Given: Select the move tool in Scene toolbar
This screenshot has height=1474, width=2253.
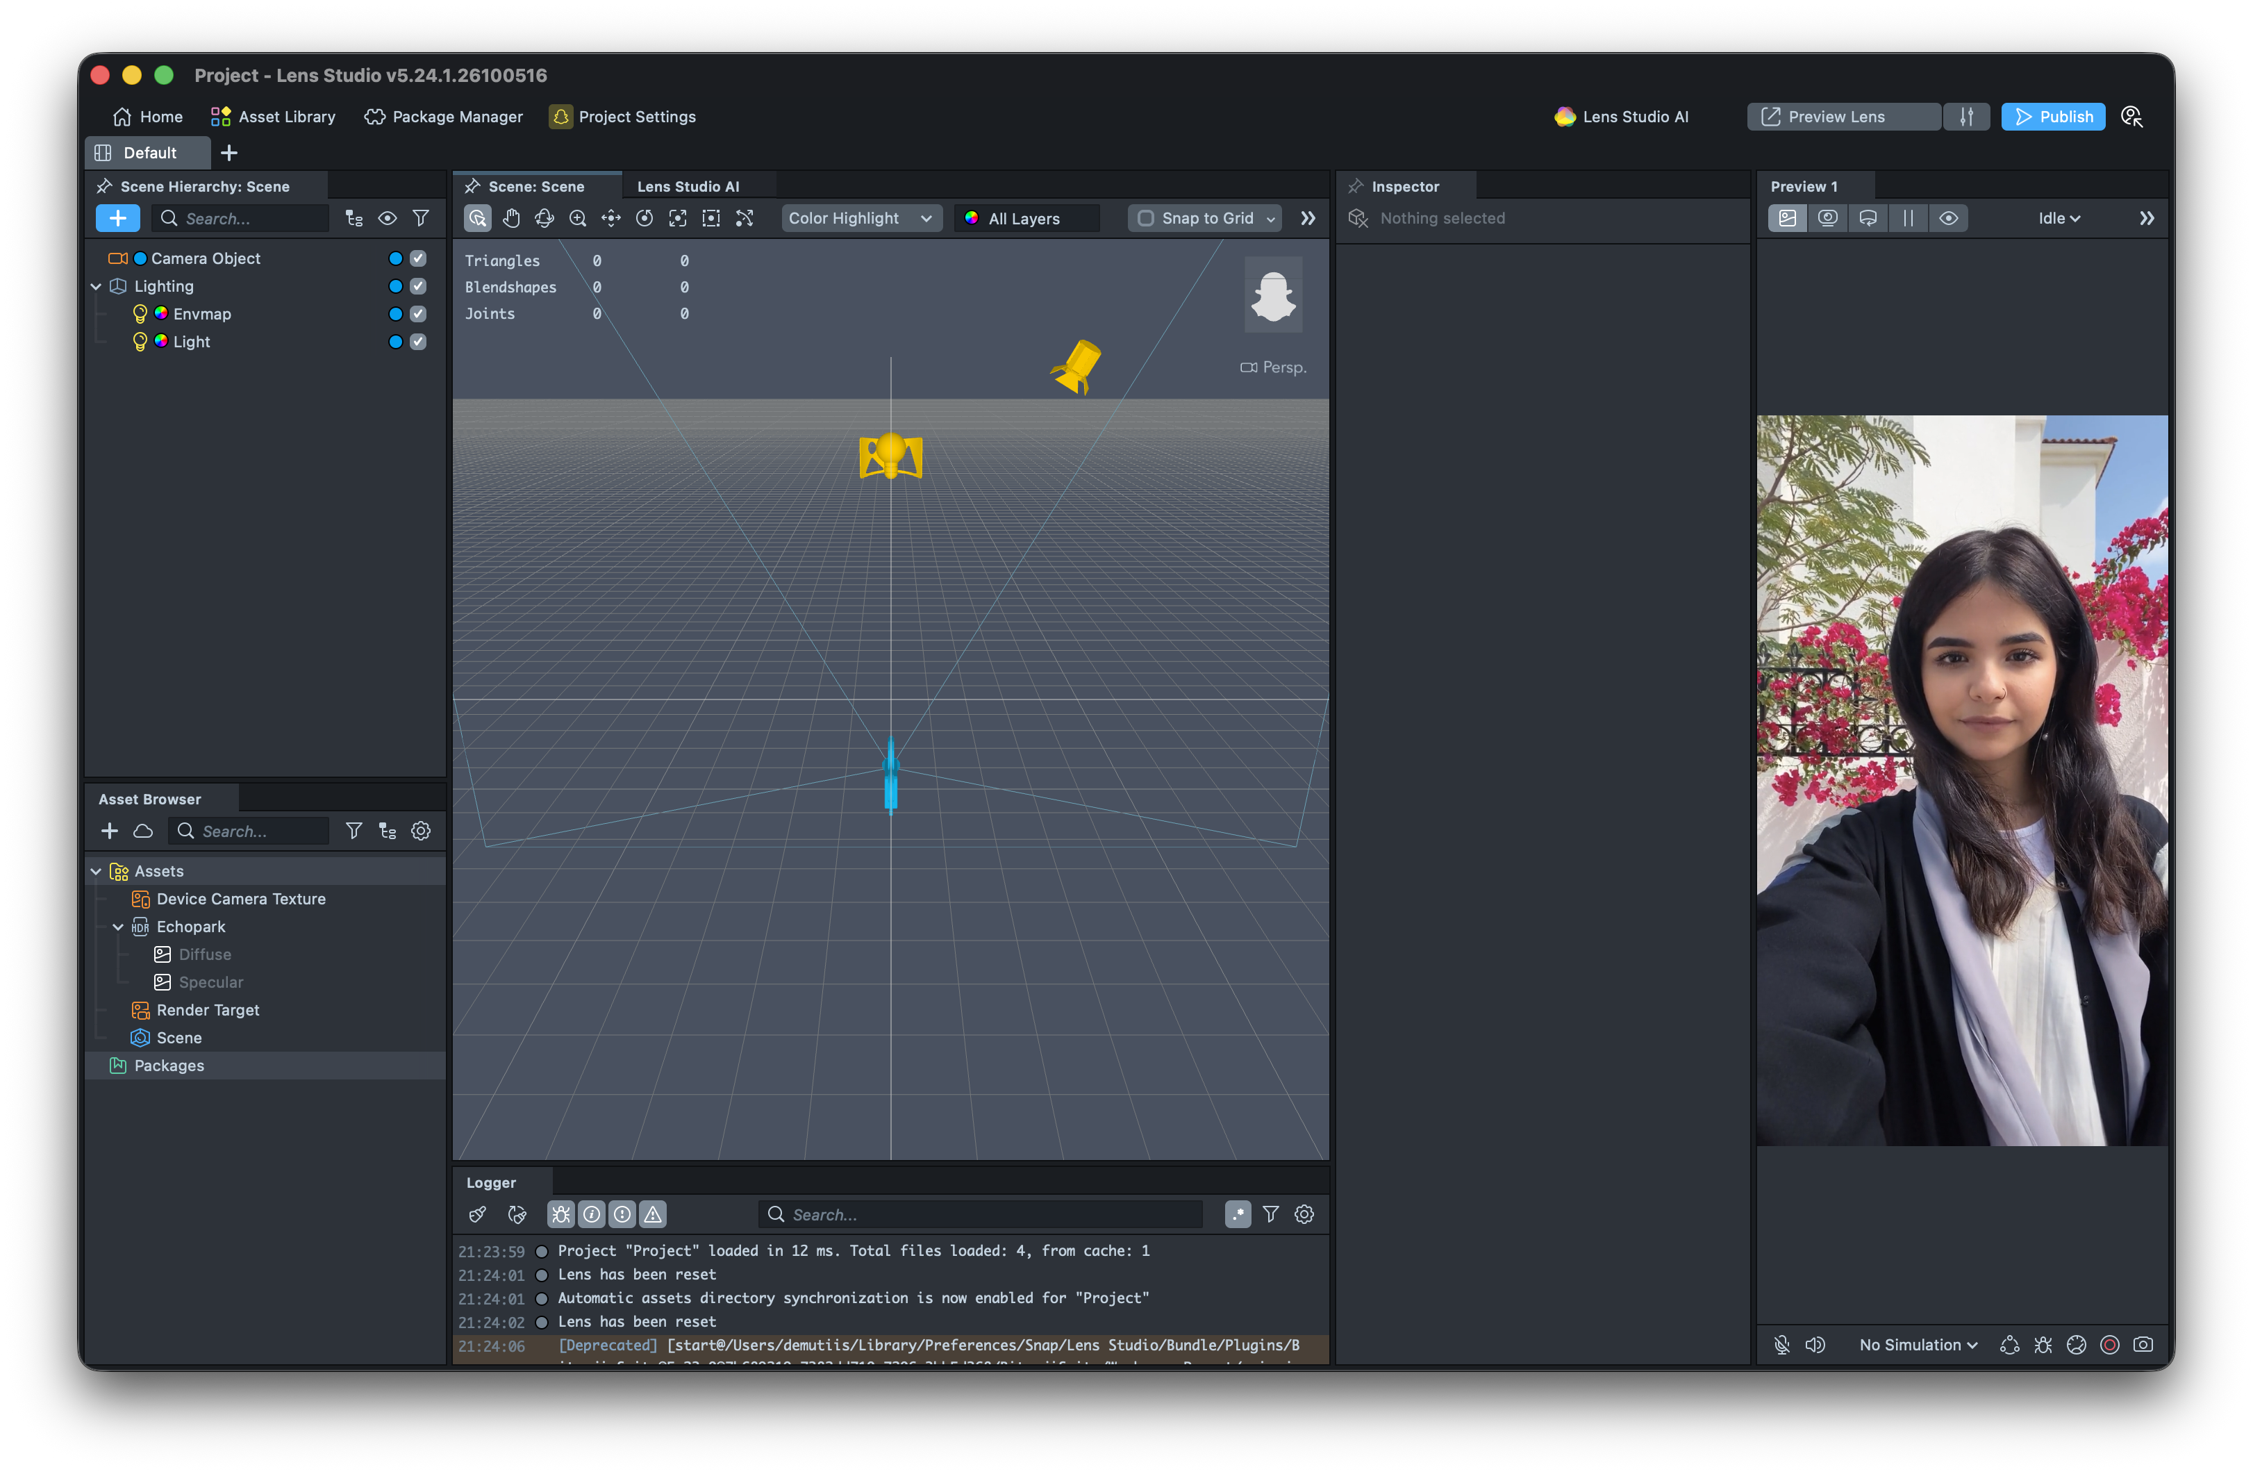Looking at the screenshot, I should pos(612,219).
